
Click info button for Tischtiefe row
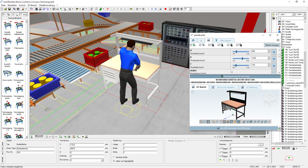point(274,65)
